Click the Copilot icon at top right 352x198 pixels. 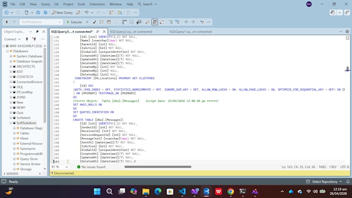333,12
